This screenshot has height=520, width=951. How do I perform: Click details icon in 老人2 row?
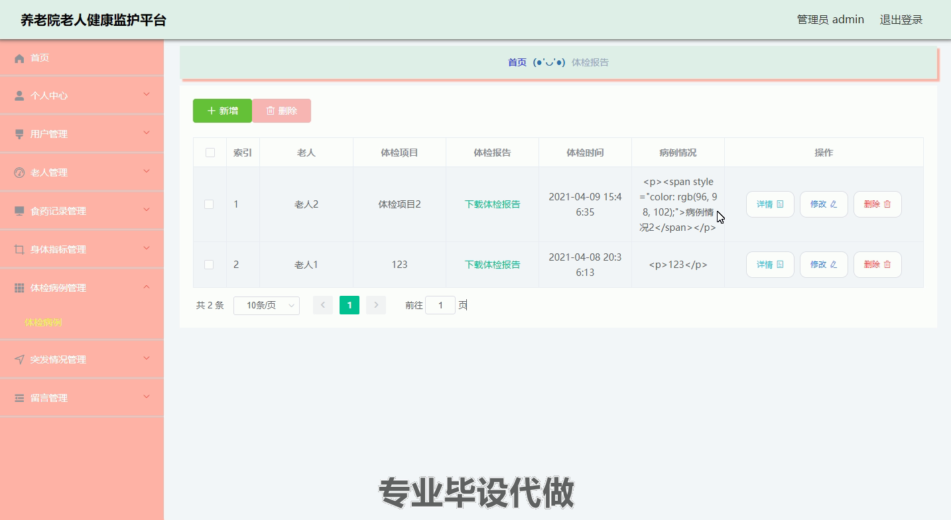[781, 204]
